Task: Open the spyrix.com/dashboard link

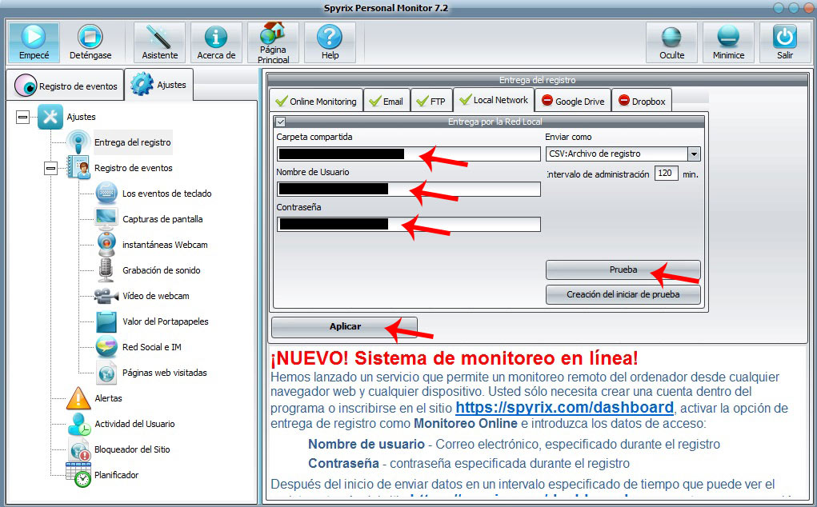Action: (564, 407)
